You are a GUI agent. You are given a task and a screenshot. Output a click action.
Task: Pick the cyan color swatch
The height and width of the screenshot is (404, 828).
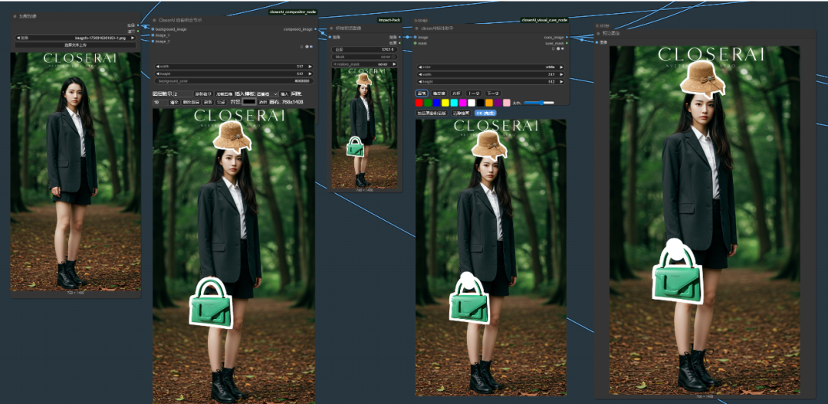point(454,103)
